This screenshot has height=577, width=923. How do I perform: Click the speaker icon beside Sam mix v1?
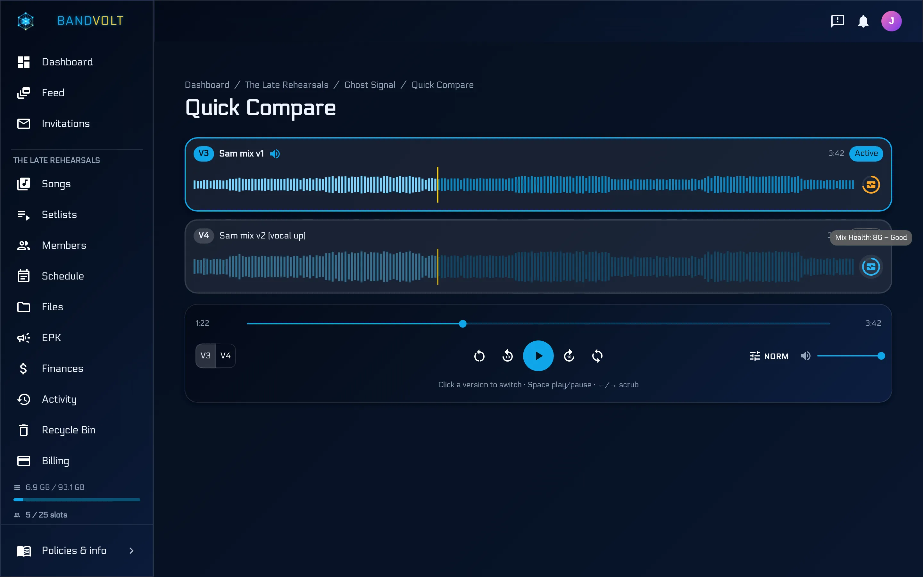click(x=275, y=154)
